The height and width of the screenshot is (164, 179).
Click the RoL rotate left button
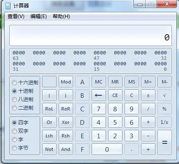pyautogui.click(x=49, y=109)
